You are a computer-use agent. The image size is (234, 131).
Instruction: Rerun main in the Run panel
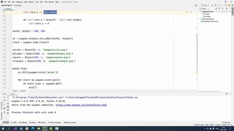click(4, 97)
